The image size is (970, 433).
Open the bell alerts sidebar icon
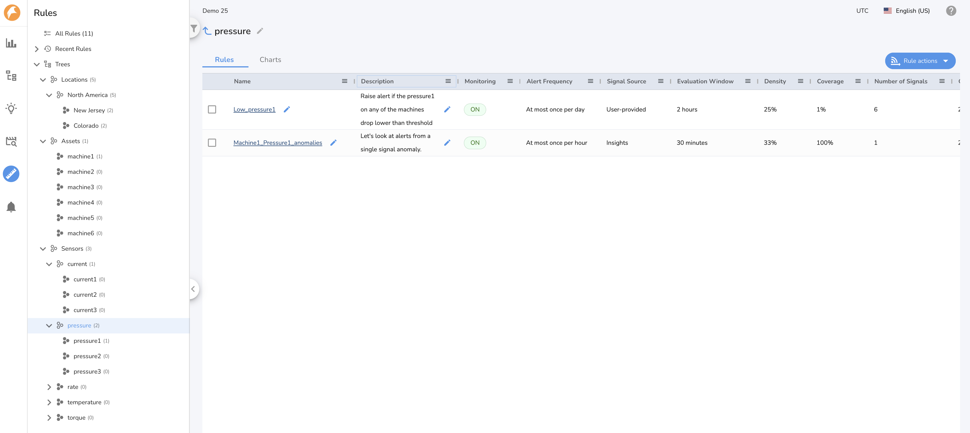click(11, 207)
